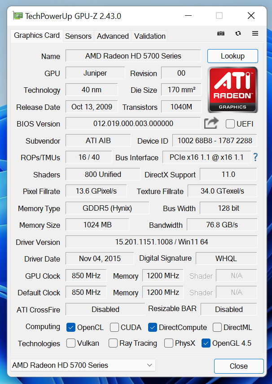Image resolution: width=272 pixels, height=384 pixels.
Task: Click the Release Date value Oct 13, 2009
Action: pyautogui.click(x=92, y=107)
